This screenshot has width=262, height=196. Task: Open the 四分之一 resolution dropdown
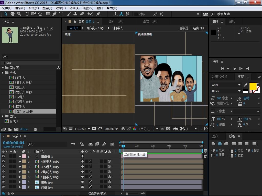click(x=149, y=129)
